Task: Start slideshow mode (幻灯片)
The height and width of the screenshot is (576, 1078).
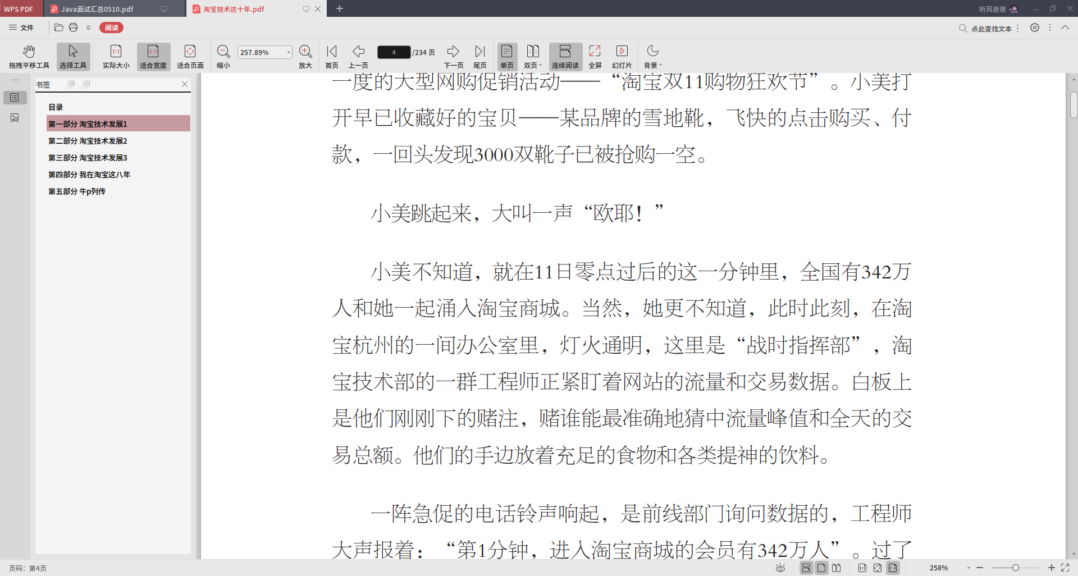Action: click(x=622, y=57)
